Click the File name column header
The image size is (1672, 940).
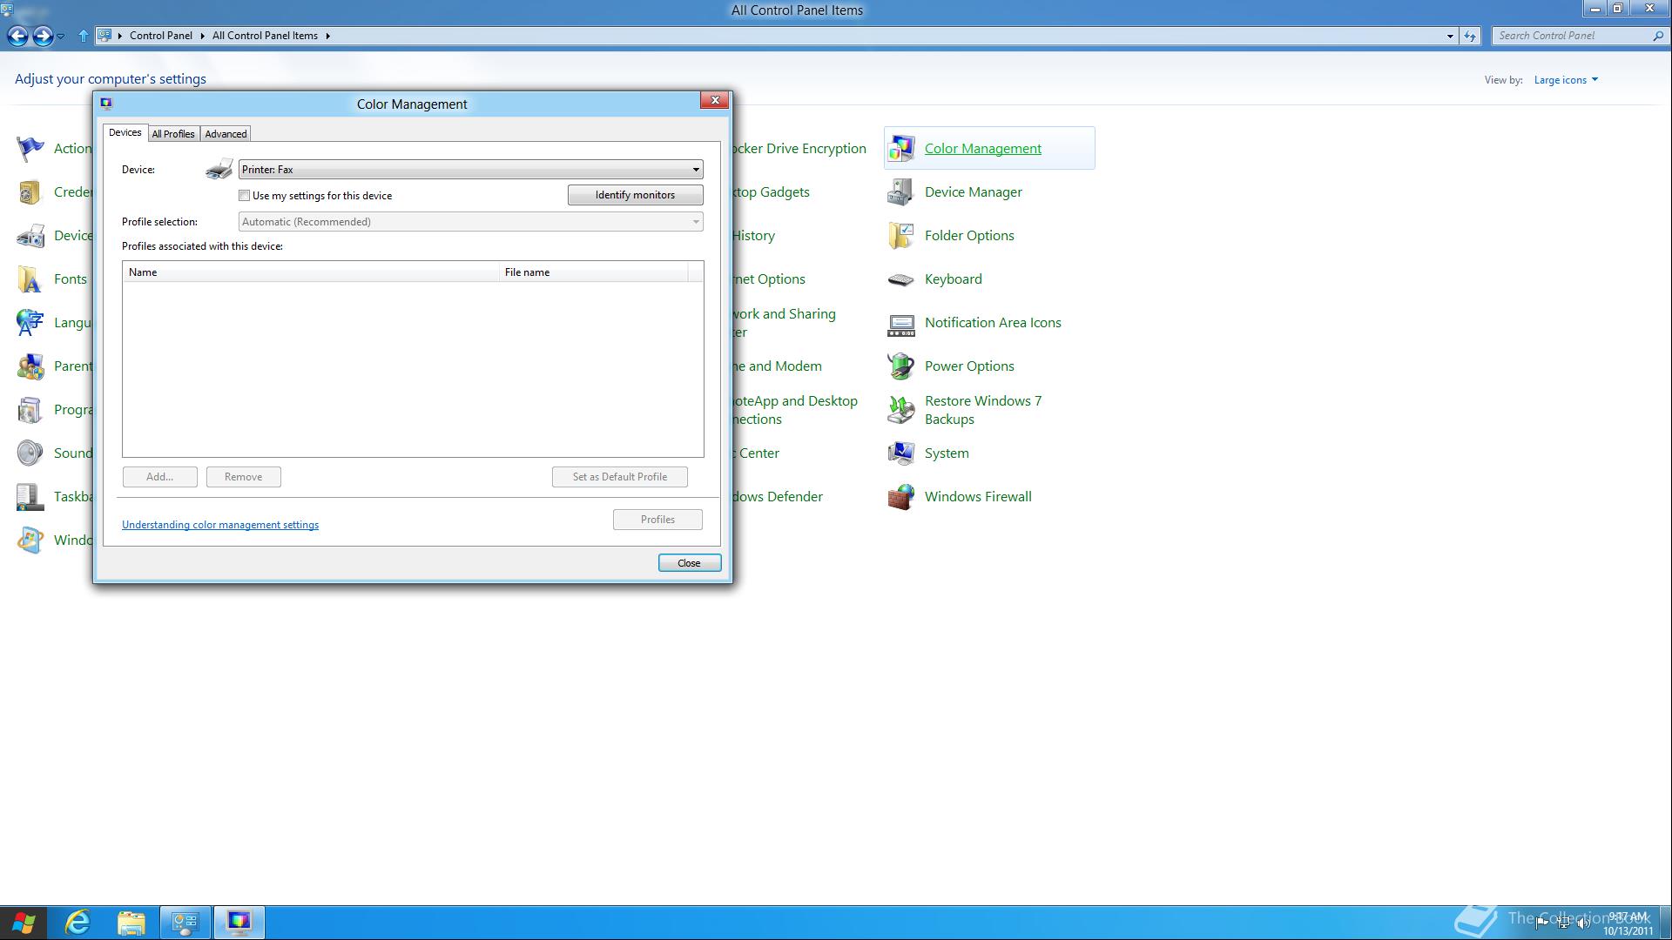(x=594, y=272)
